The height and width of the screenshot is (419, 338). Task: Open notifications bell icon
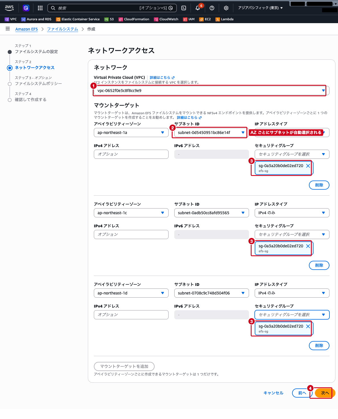198,8
